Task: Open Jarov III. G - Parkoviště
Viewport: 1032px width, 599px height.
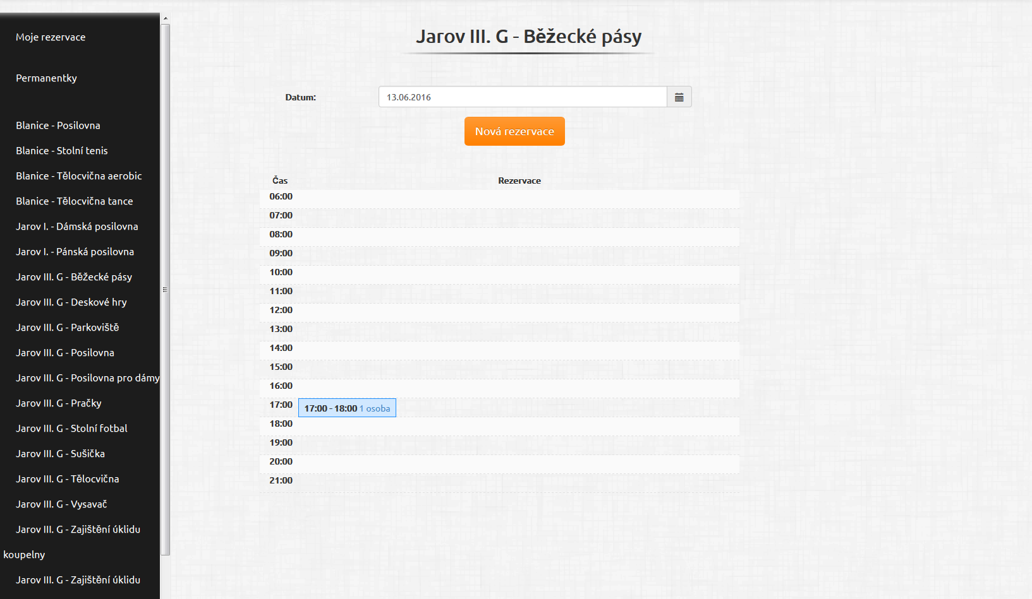Action: pos(68,328)
